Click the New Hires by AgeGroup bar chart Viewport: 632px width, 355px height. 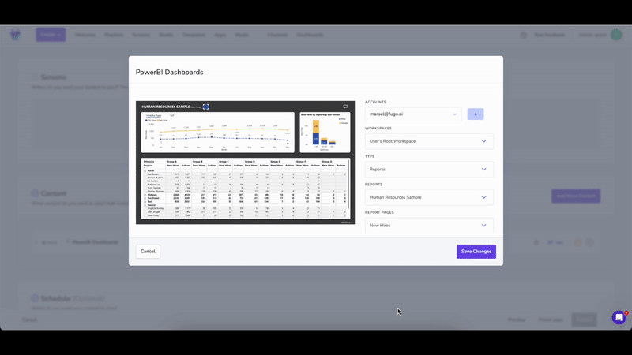[x=325, y=133]
